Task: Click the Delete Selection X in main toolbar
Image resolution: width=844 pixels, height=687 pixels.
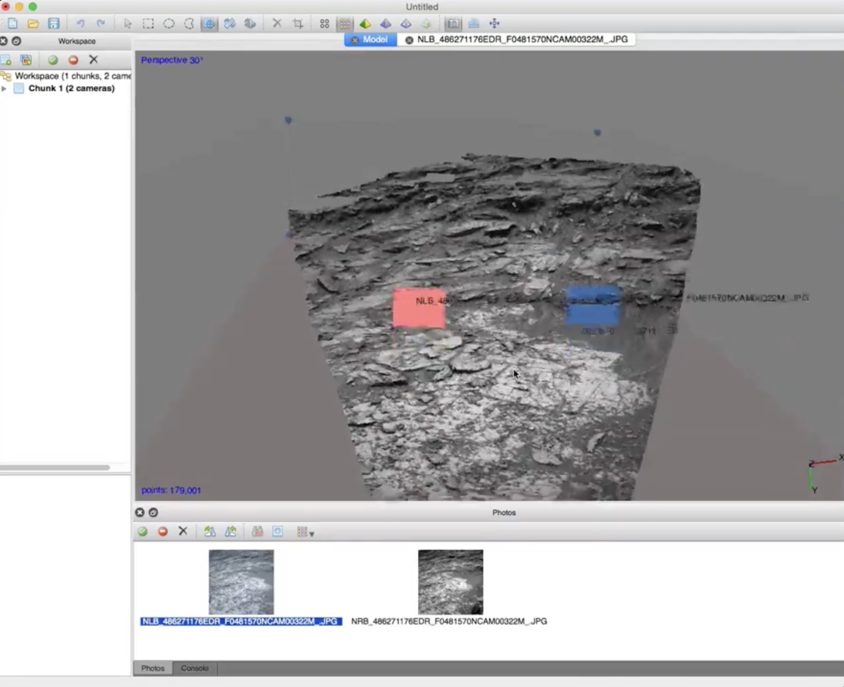Action: [277, 24]
